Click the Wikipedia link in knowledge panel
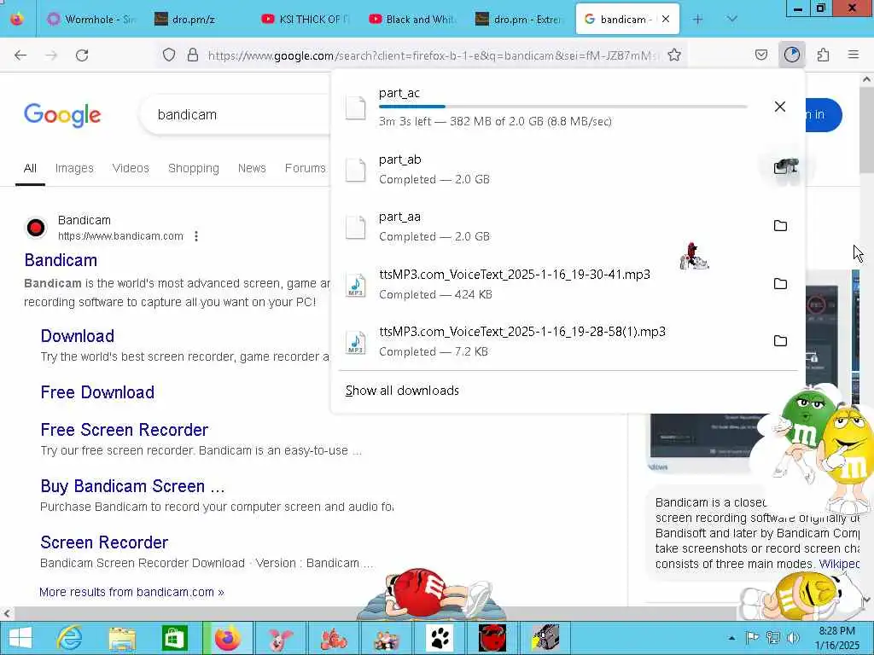Image resolution: width=874 pixels, height=655 pixels. [x=839, y=564]
